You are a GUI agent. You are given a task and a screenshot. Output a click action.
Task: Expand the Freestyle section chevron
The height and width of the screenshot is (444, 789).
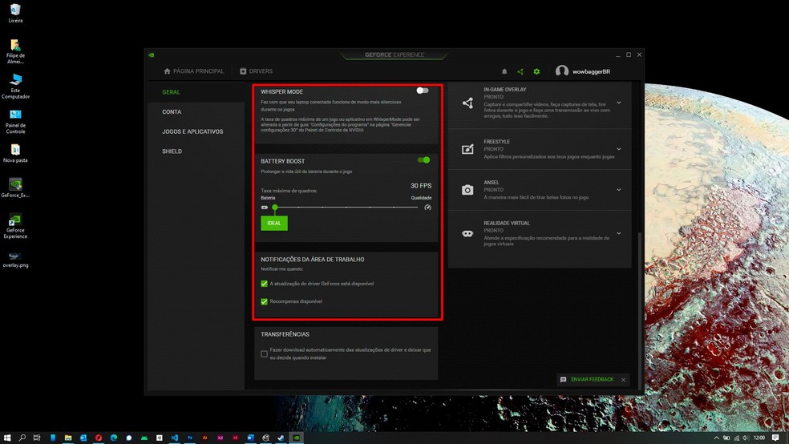pyautogui.click(x=619, y=149)
